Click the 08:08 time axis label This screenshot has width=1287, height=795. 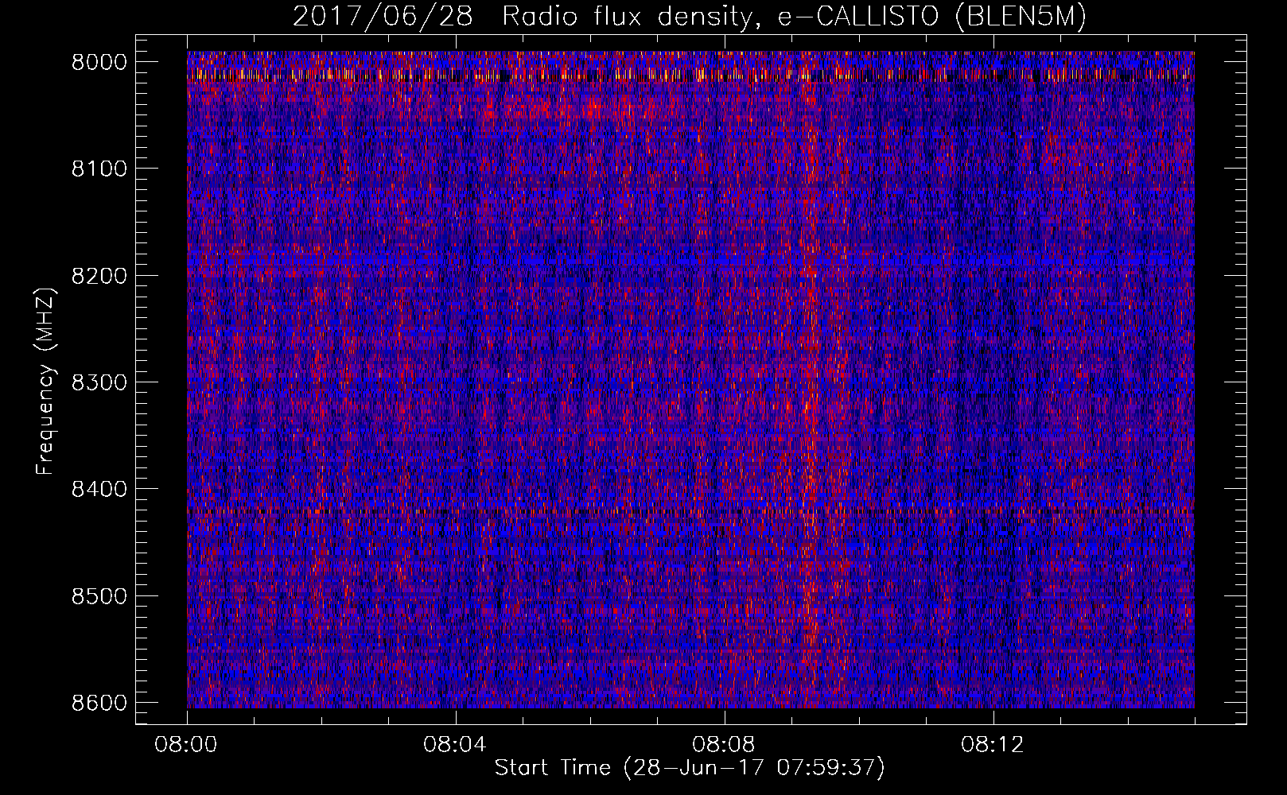tap(724, 745)
